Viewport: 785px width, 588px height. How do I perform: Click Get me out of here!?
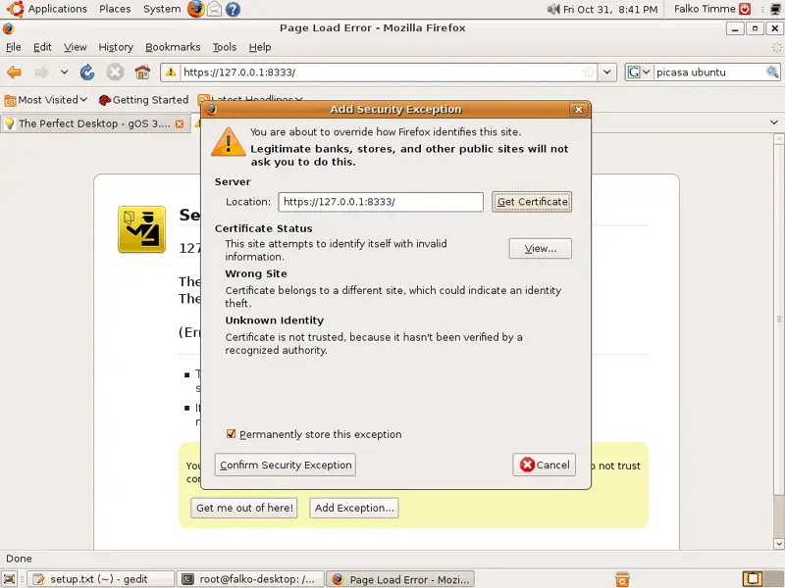(x=244, y=508)
